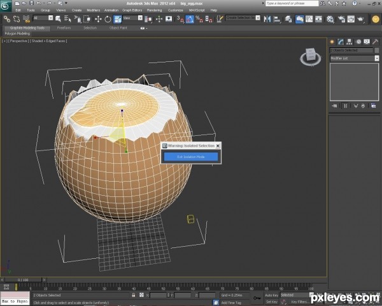The height and width of the screenshot is (306, 382).
Task: Activate Select and Move tool
Action: tap(98, 18)
